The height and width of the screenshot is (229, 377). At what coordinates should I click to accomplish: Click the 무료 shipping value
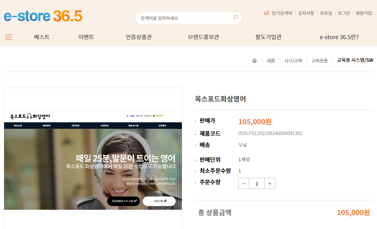pos(242,145)
